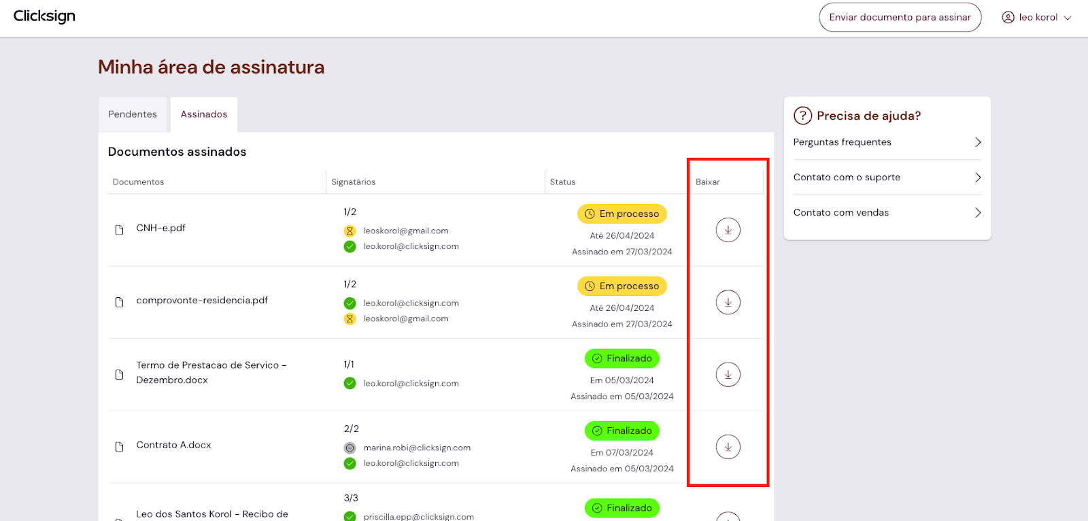This screenshot has height=521, width=1088.
Task: Click Finalizado badge for Contrato A.docx
Action: point(622,431)
